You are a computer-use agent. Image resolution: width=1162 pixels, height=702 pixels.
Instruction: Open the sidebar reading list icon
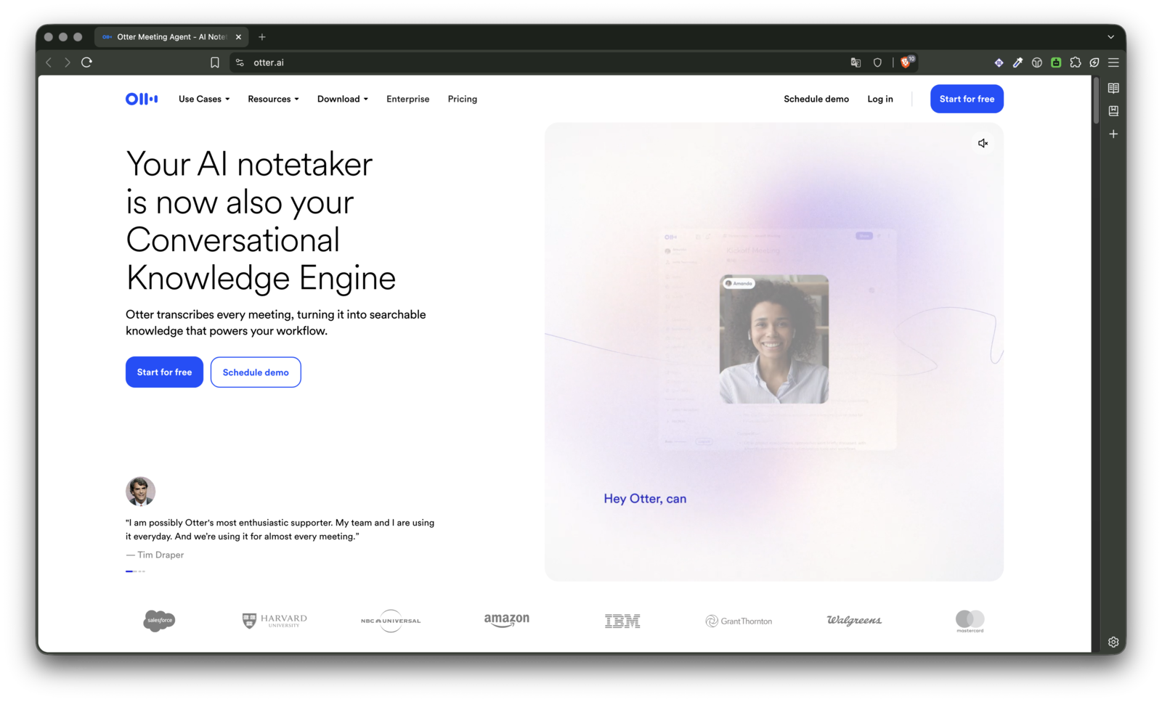[x=1113, y=88]
